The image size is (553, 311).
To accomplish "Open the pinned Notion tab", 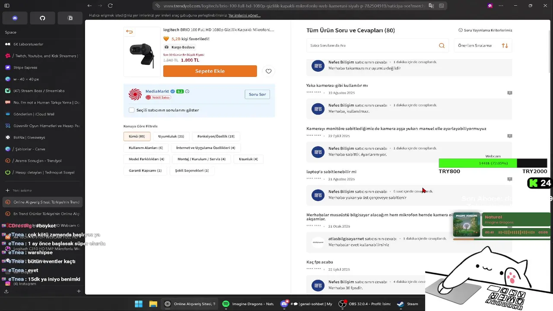I will pyautogui.click(x=70, y=18).
